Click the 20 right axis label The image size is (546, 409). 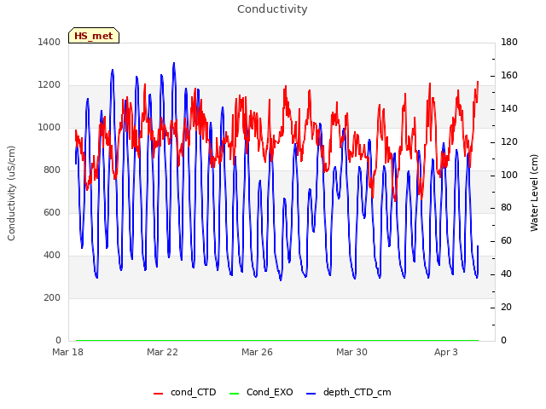[x=506, y=307]
